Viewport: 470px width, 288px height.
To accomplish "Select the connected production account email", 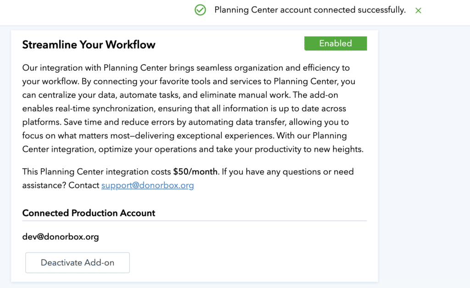I will 60,237.
